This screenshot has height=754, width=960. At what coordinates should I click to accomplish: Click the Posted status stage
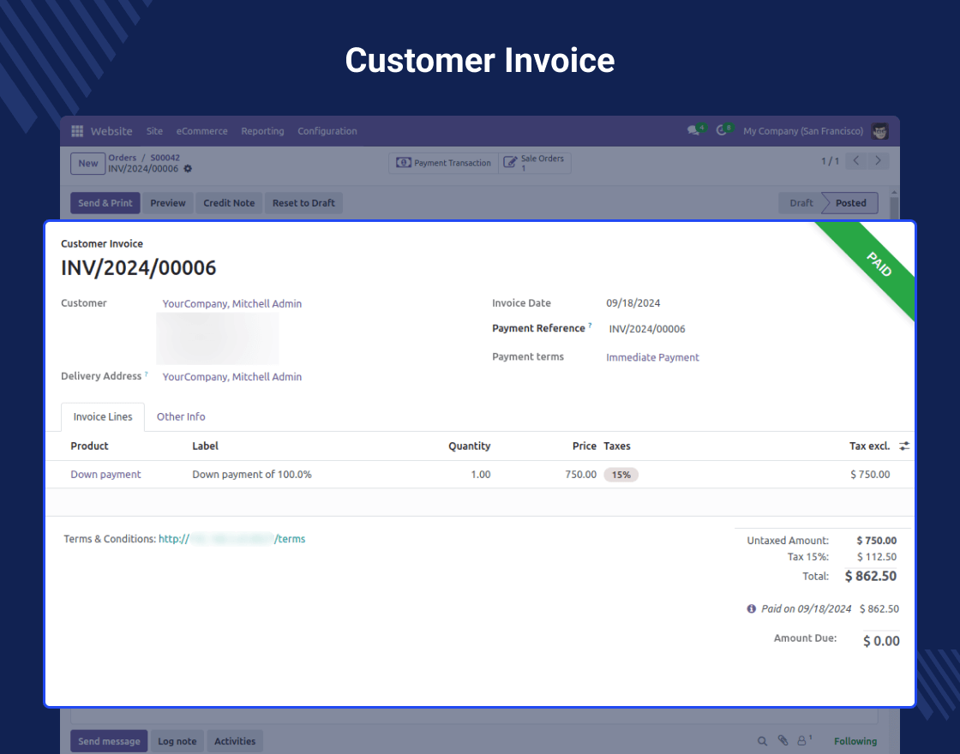[850, 203]
